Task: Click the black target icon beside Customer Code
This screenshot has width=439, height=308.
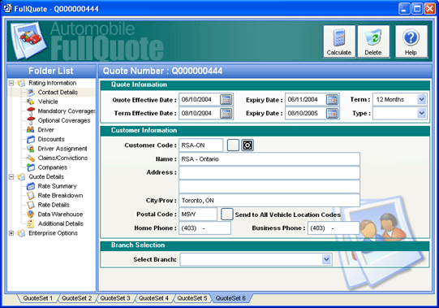Action: coord(247,145)
